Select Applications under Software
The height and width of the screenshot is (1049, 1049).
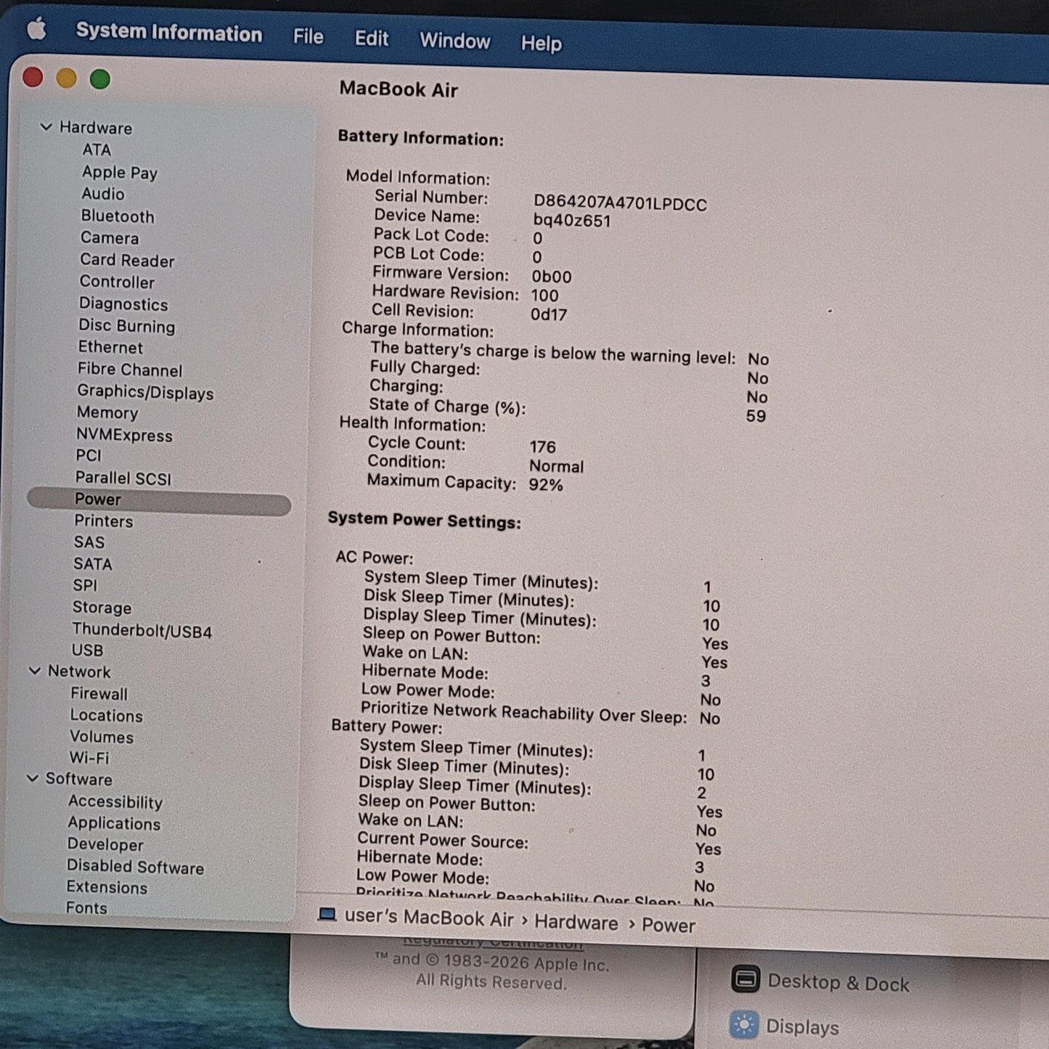[114, 823]
